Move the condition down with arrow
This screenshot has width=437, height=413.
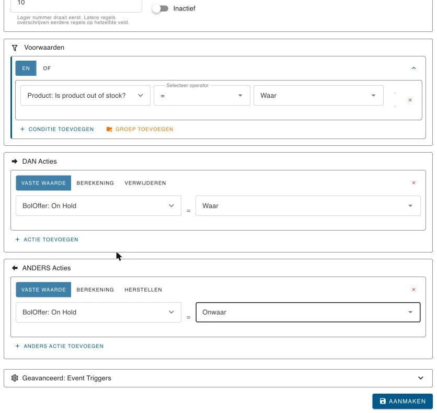click(x=395, y=107)
